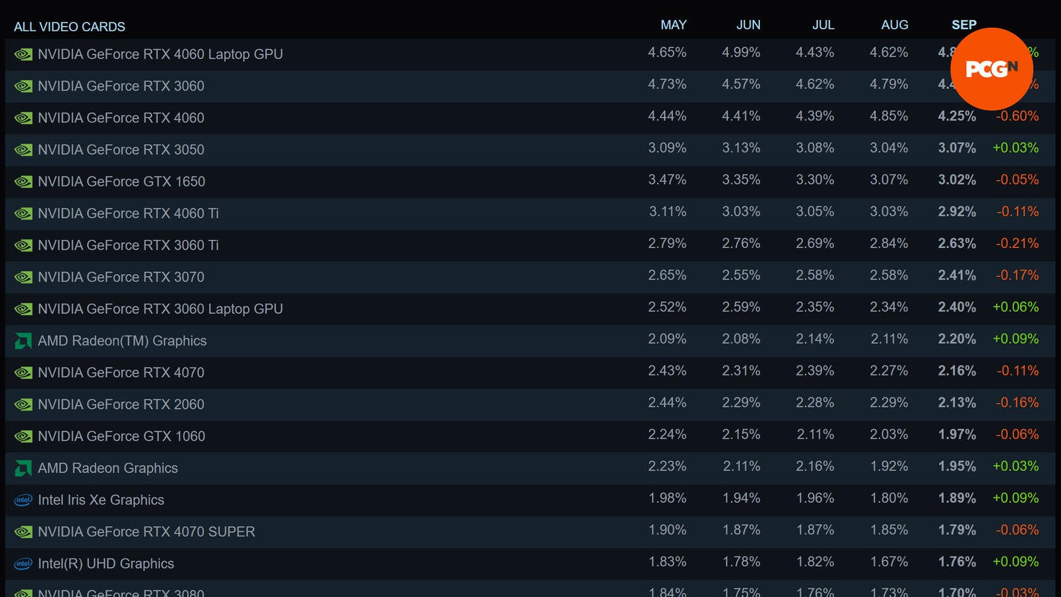Screen dimensions: 1061x597
Task: Open the NVIDIA GeForce RTX 3060 row
Action: pyautogui.click(x=530, y=86)
